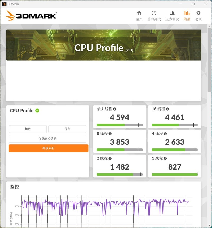212x228 pixels.
Task: Show info for 2 线程 score
Action: 110,158
